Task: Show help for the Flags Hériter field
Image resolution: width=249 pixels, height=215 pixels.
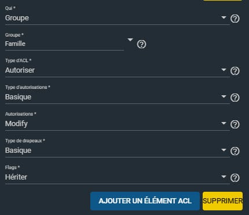Action: pyautogui.click(x=235, y=178)
